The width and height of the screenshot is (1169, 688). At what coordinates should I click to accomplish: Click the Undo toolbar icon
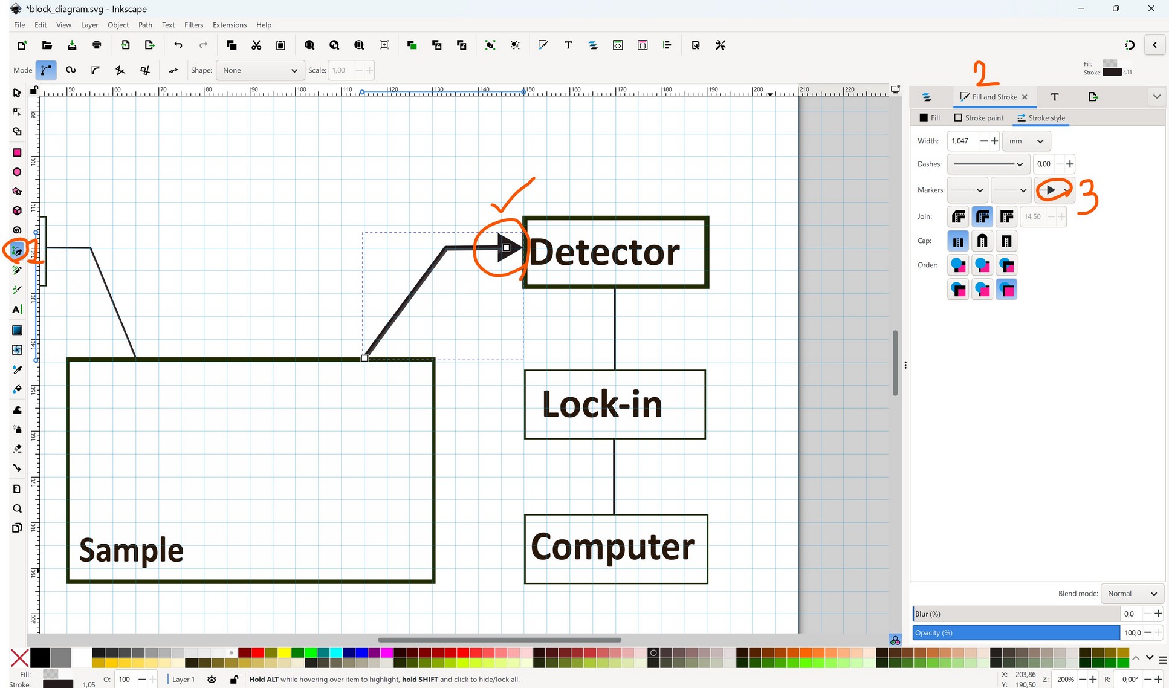click(178, 45)
